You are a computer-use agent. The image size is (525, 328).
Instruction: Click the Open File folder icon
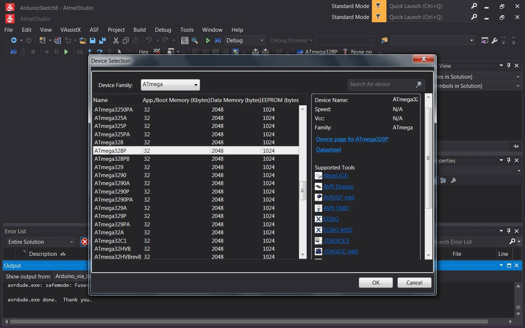[83, 40]
